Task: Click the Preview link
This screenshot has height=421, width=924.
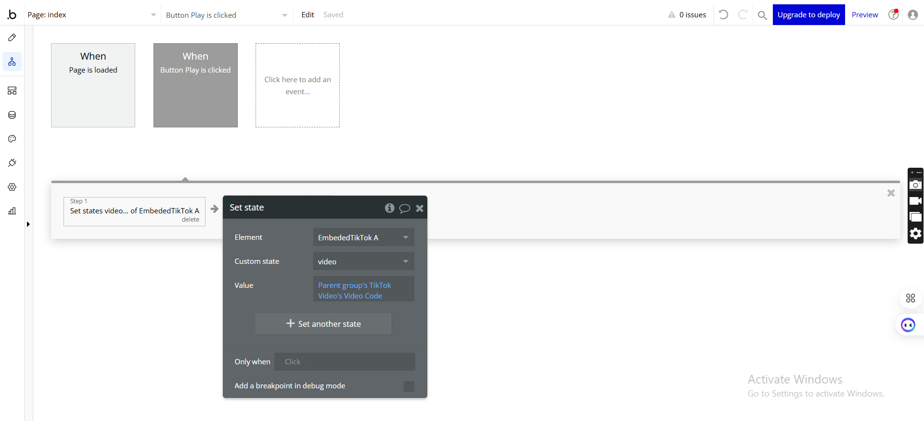Action: click(865, 15)
